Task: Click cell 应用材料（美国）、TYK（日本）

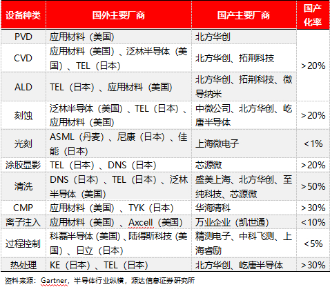Action: pyautogui.click(x=119, y=208)
